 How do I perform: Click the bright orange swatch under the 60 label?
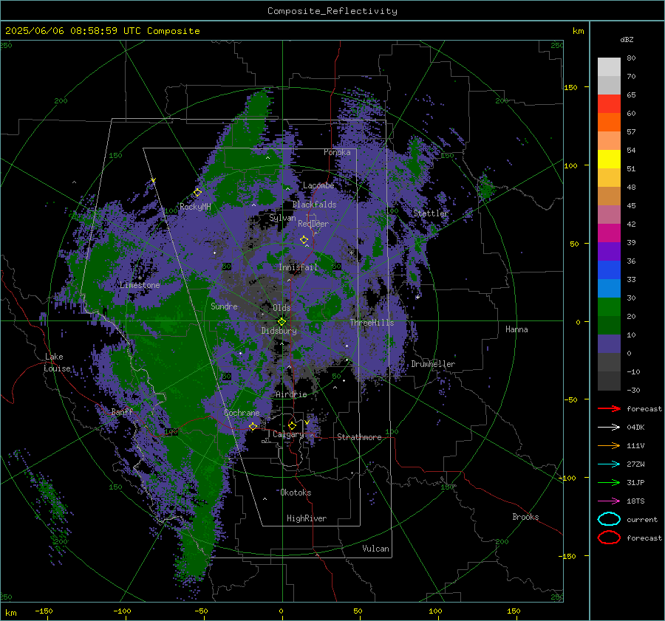(x=609, y=123)
